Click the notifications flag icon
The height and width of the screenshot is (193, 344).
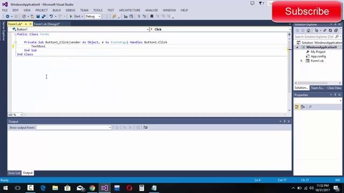[x=261, y=3]
